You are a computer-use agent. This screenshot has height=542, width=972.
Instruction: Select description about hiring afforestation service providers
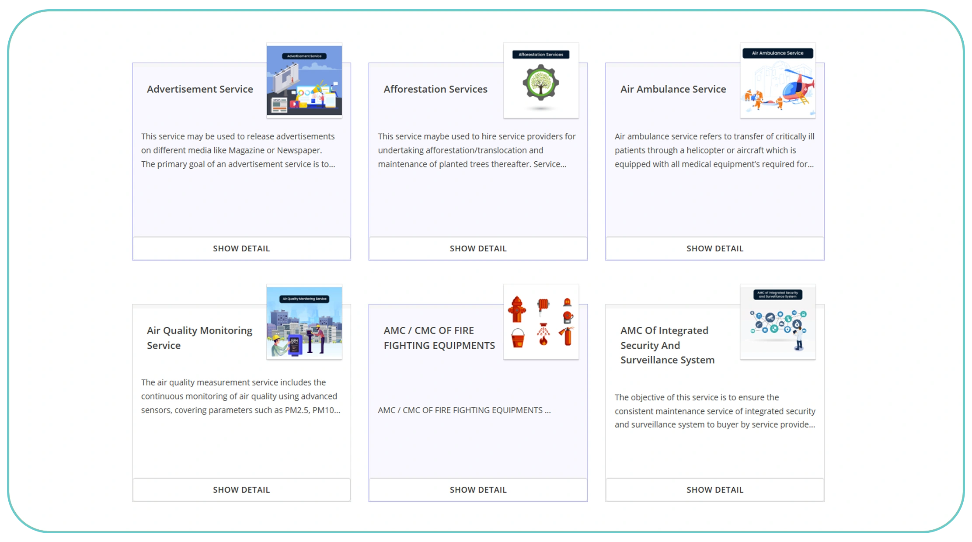477,150
